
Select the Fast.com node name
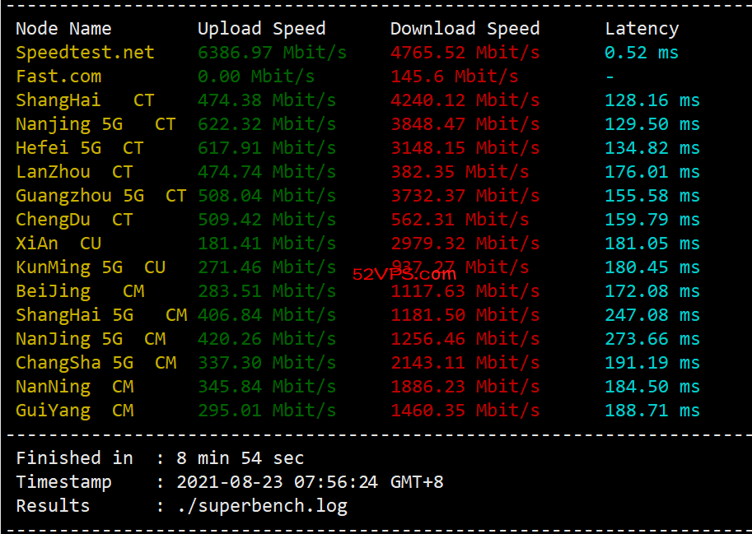click(58, 77)
